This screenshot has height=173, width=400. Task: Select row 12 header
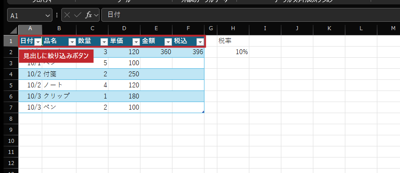click(11, 163)
